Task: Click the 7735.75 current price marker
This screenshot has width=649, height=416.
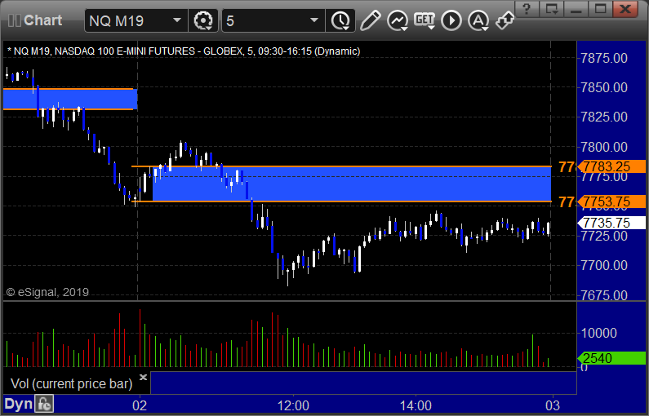Action: pyautogui.click(x=611, y=223)
